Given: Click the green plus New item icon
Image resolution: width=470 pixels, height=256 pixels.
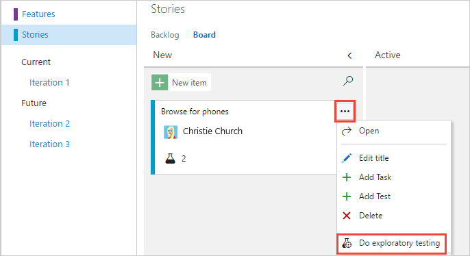Looking at the screenshot, I should coord(160,82).
